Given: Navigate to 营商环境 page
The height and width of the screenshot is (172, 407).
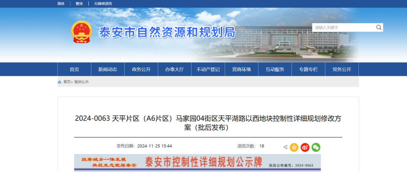Looking at the screenshot, I should point(242,69).
